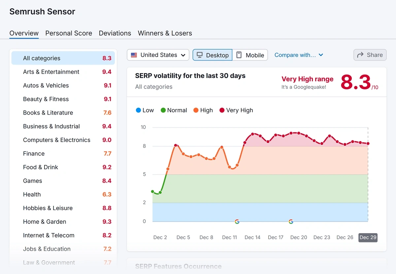Screen dimensions: 396x274
Task: Click the US flag icon in country selector
Action: point(134,55)
